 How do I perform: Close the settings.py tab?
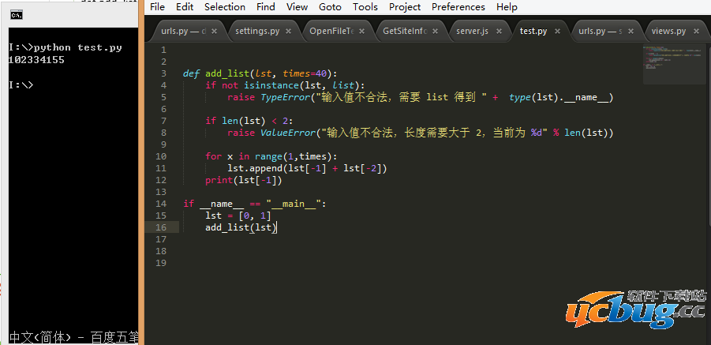(x=288, y=32)
